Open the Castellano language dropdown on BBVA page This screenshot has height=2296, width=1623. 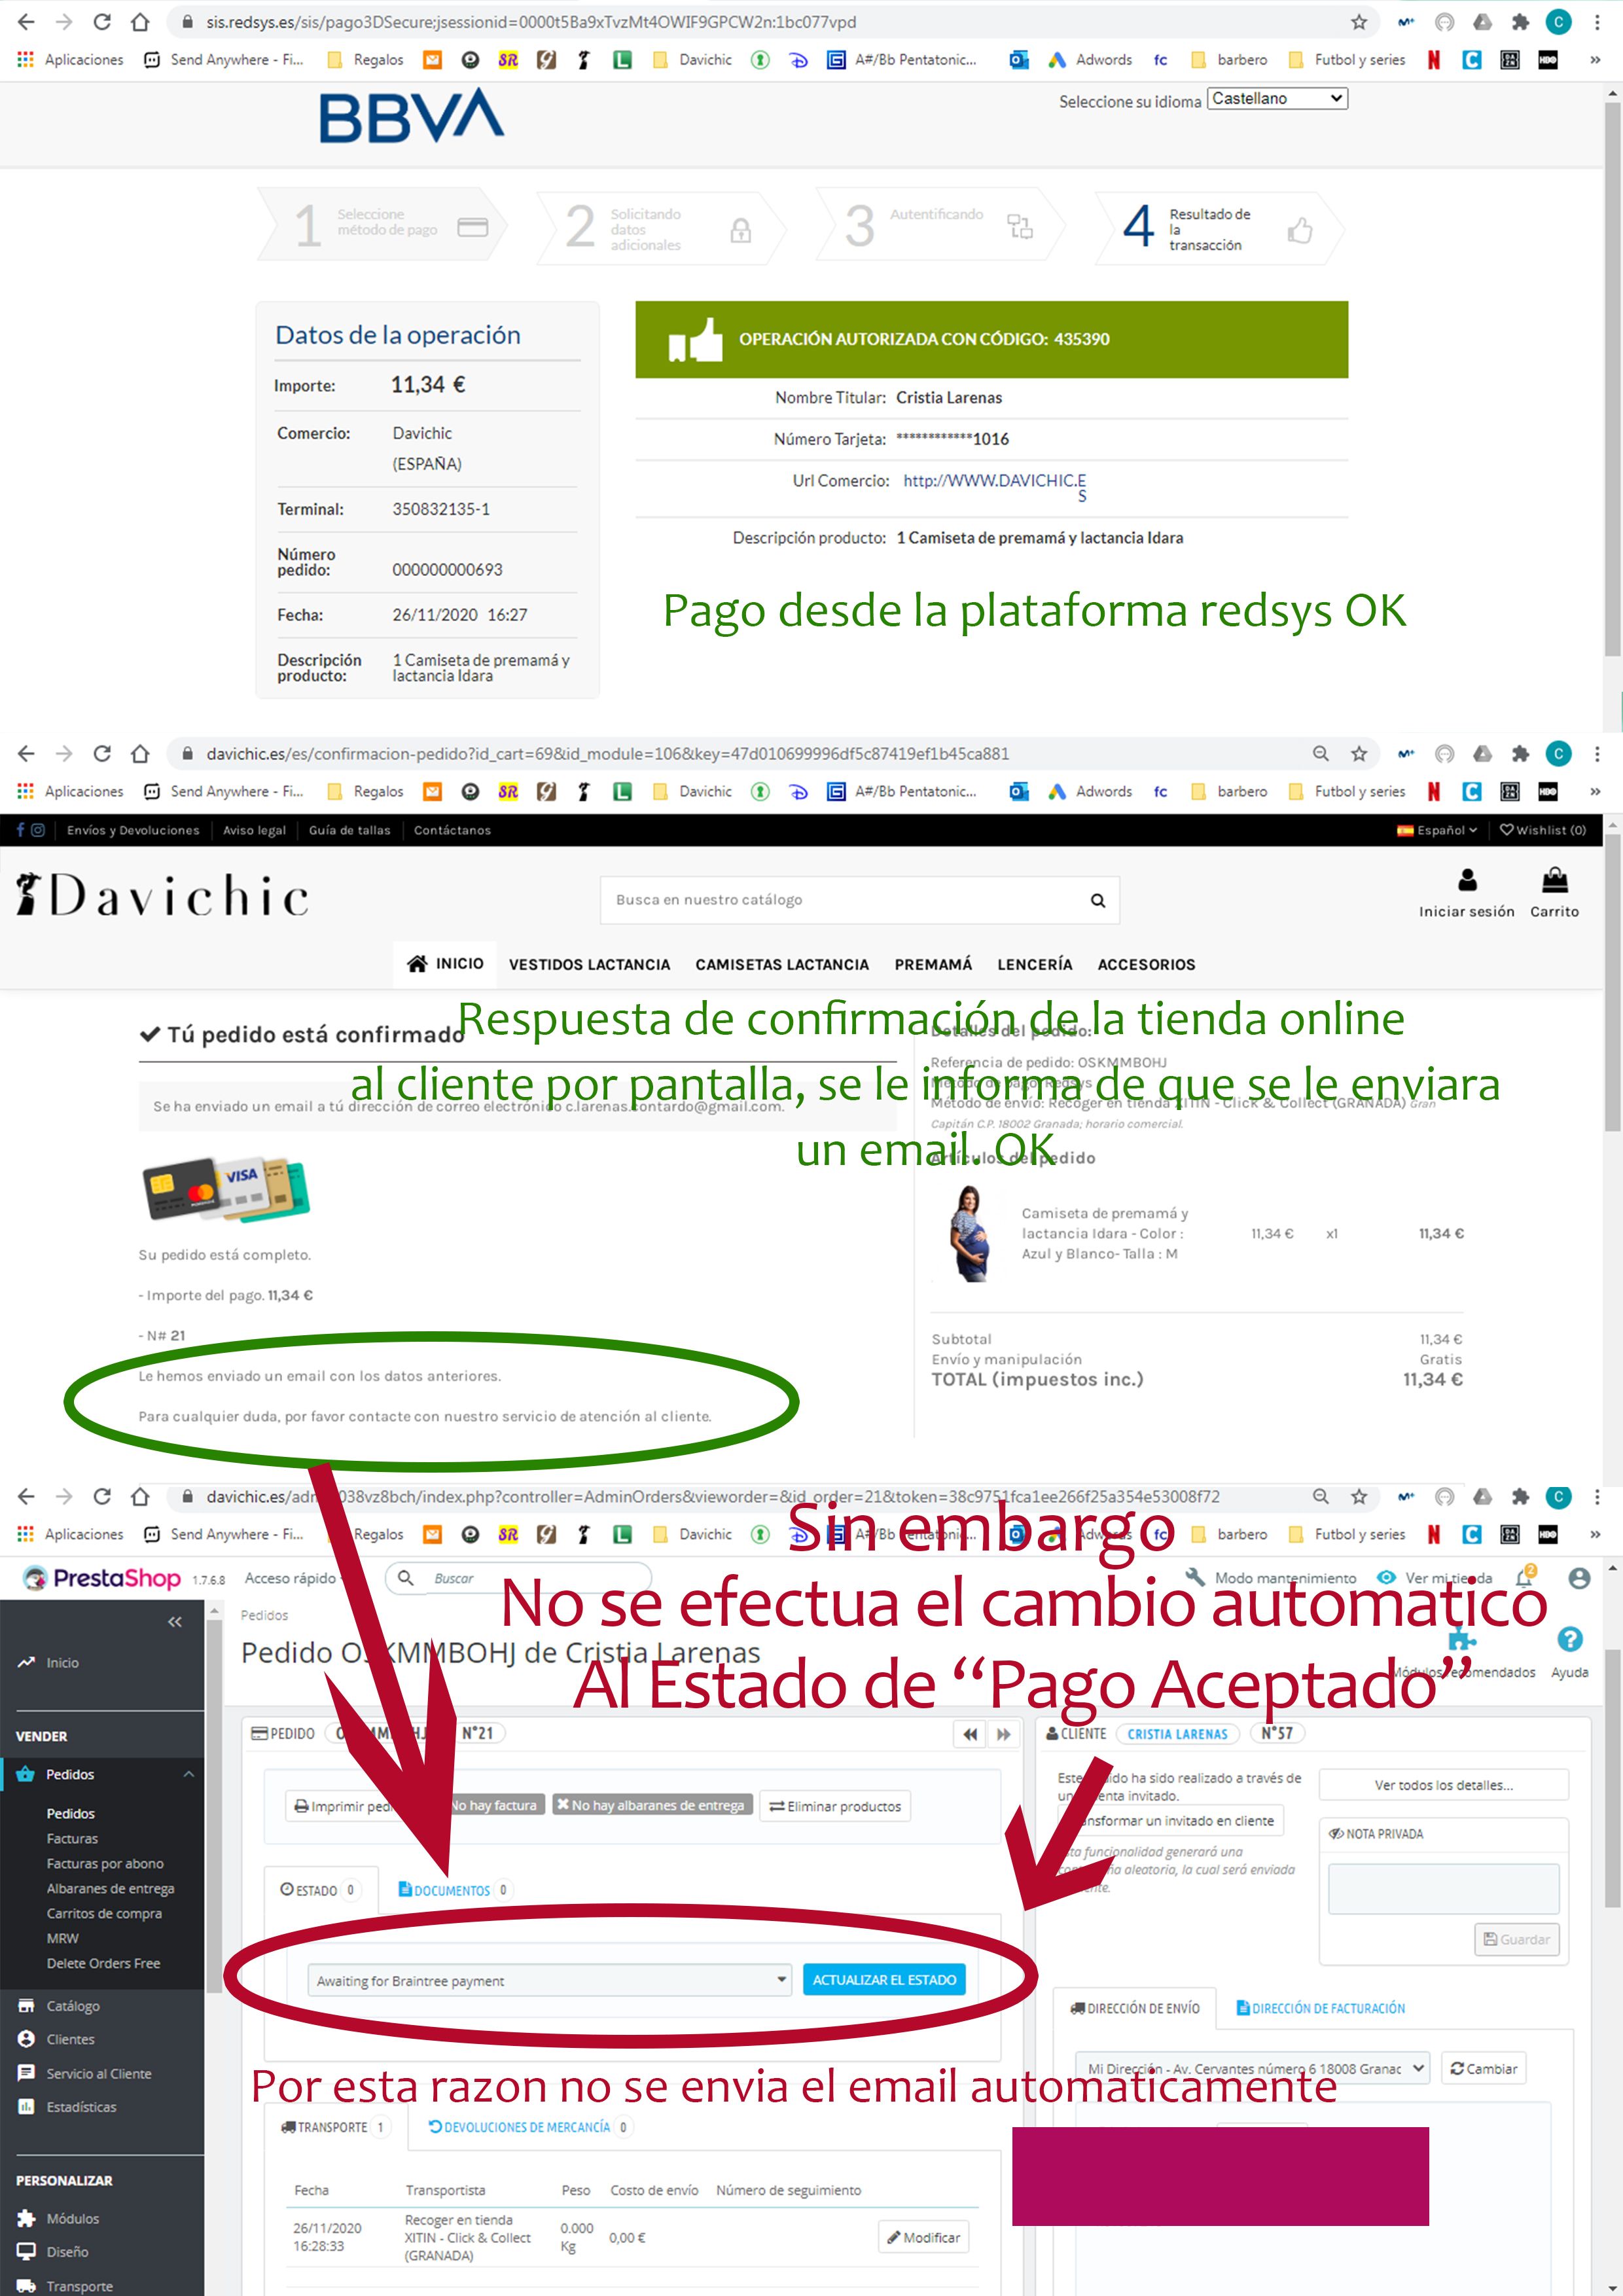coord(1277,98)
